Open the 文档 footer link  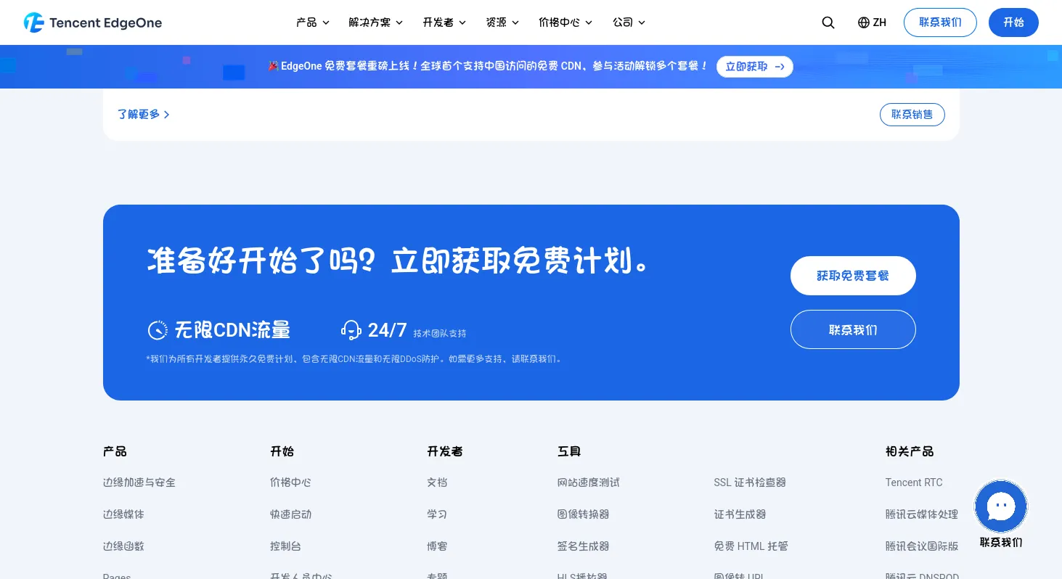(x=437, y=482)
